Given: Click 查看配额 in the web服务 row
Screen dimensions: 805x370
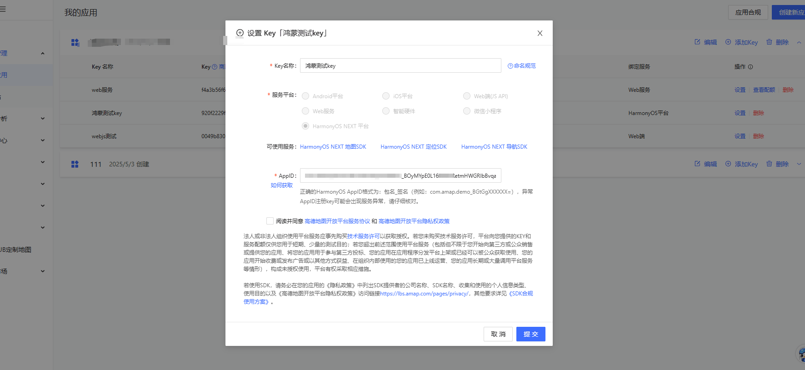Looking at the screenshot, I should point(764,90).
